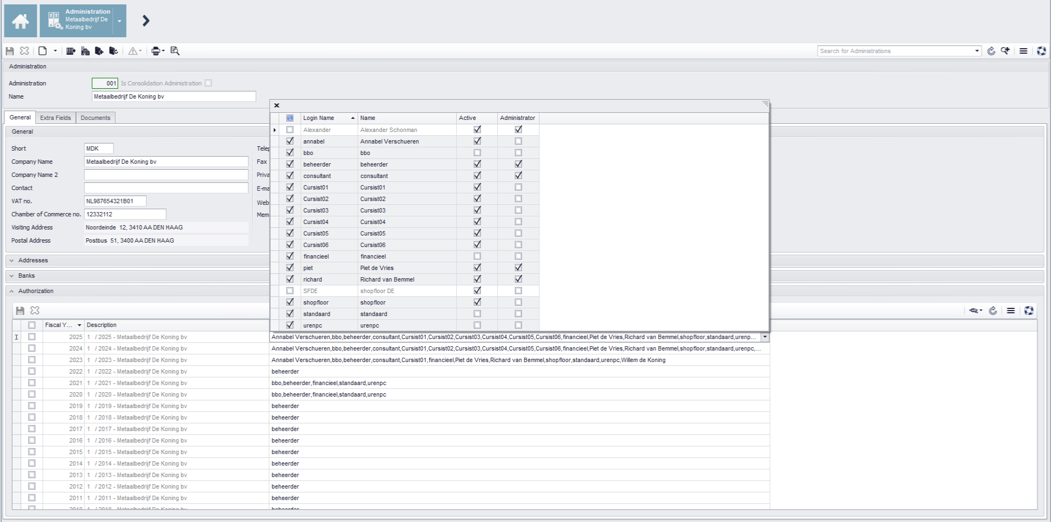The height and width of the screenshot is (522, 1051).
Task: Open help lifebuoy icon in top toolbar
Action: 1041,51
